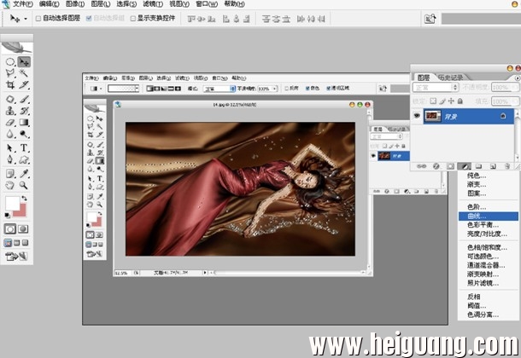Select the Clone Stamp tool
The height and width of the screenshot is (358, 521).
point(10,111)
